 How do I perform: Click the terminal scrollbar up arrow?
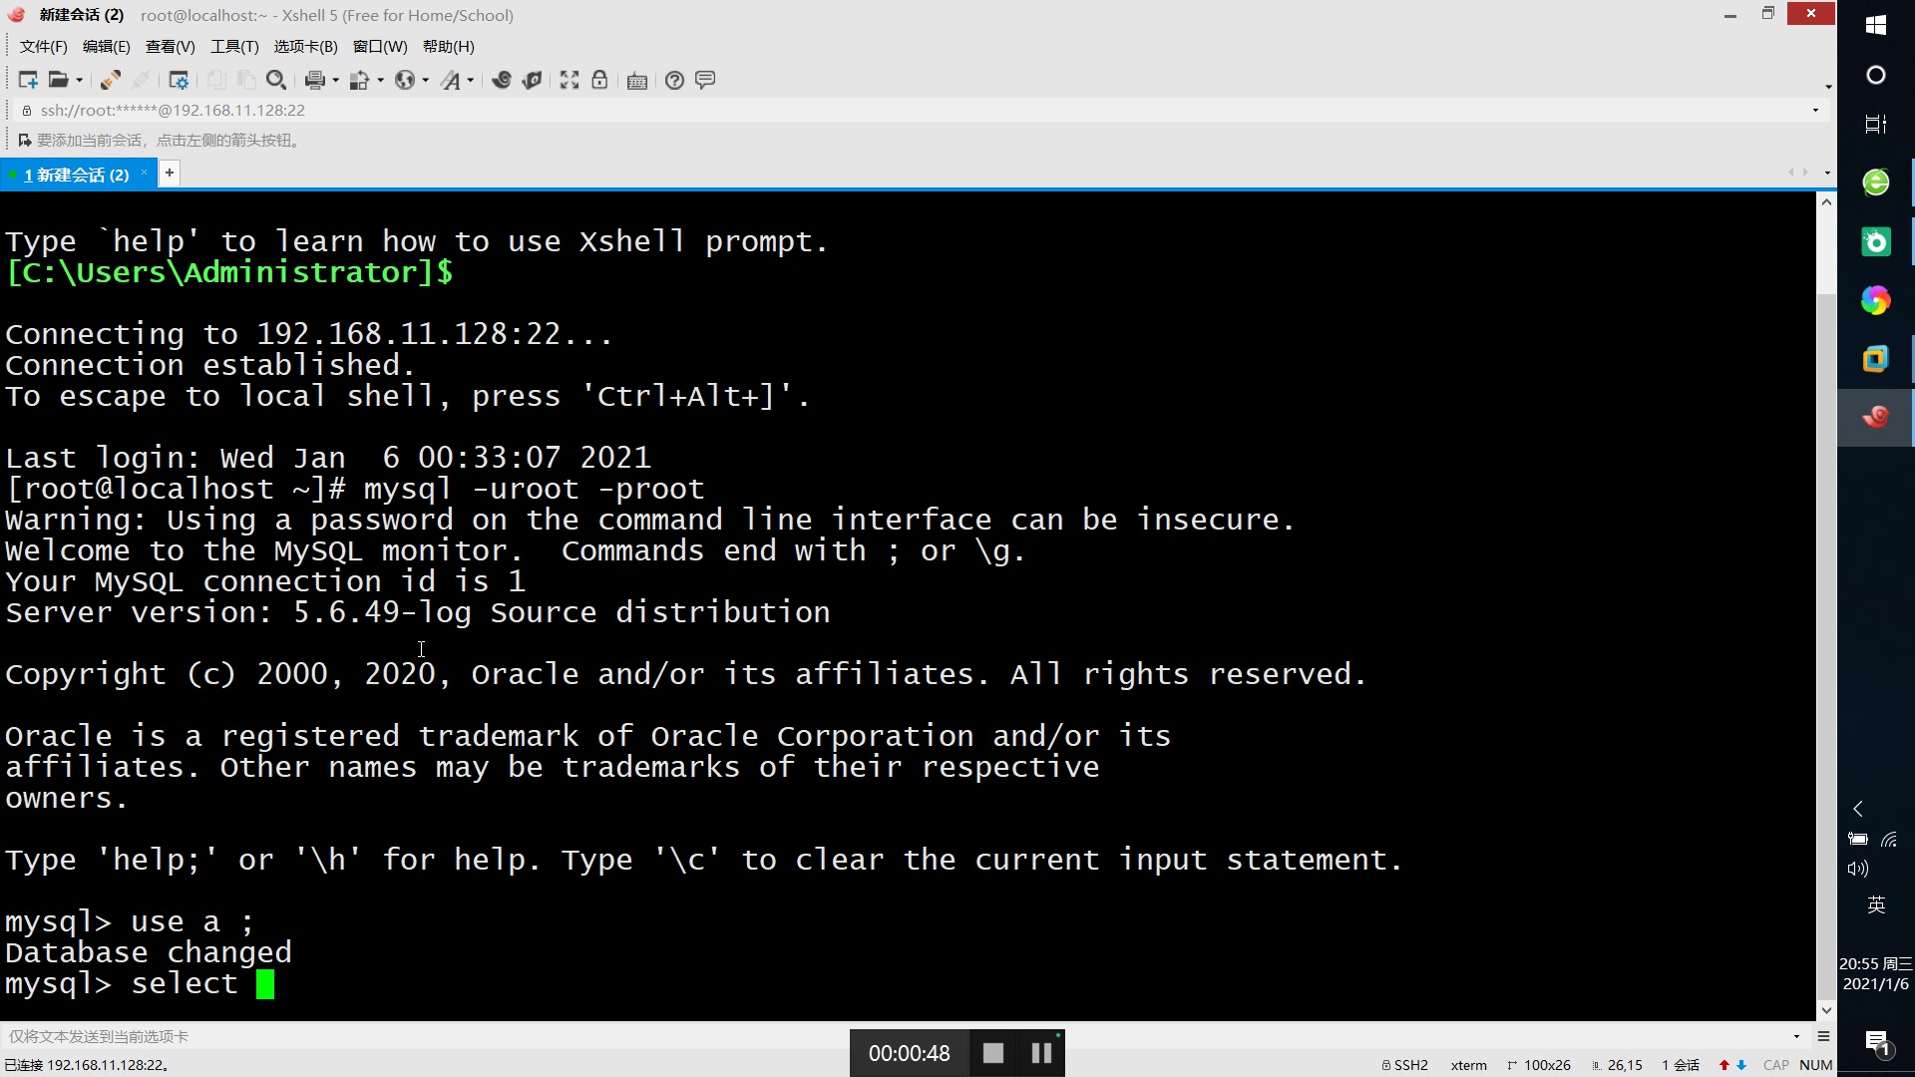pyautogui.click(x=1826, y=202)
